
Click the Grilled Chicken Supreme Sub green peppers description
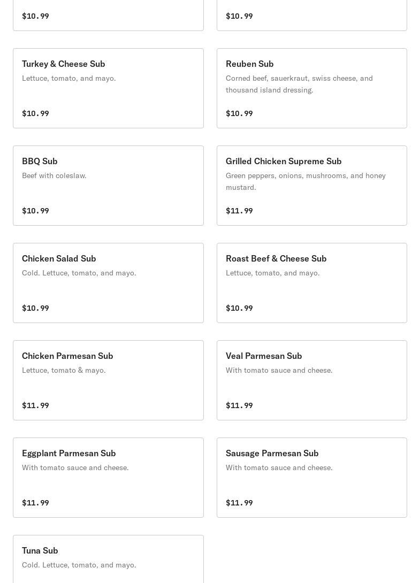[306, 181]
